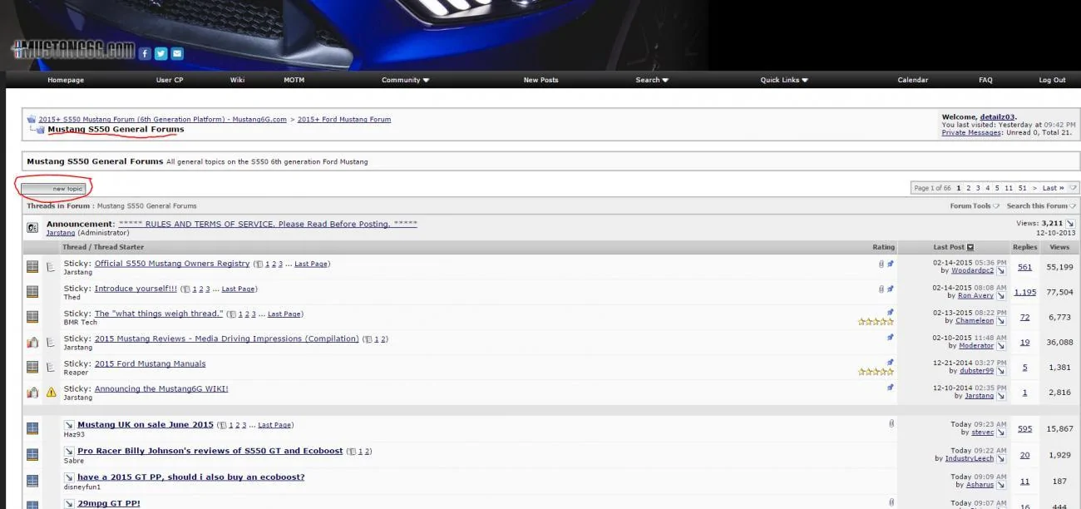Sort threads by Replies column header

(1024, 247)
